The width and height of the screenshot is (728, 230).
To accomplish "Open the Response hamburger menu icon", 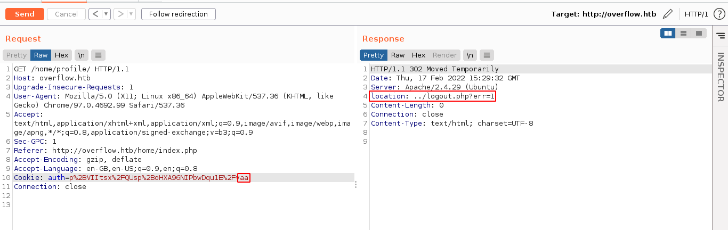I will (x=487, y=55).
